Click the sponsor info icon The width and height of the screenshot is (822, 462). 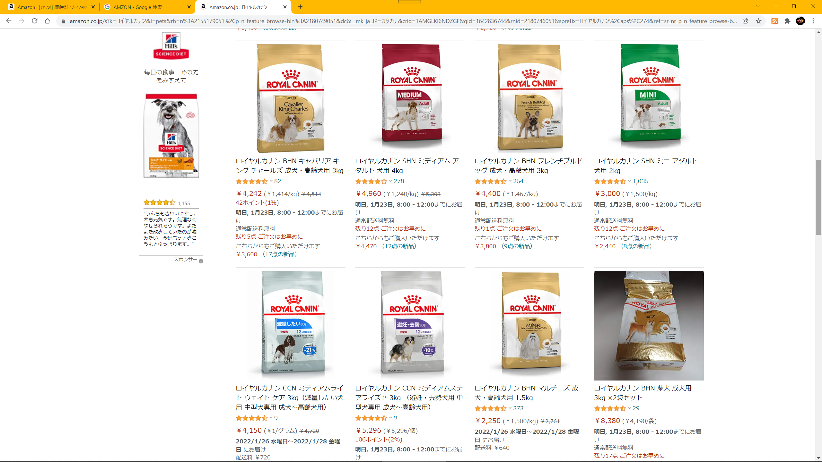pyautogui.click(x=201, y=261)
